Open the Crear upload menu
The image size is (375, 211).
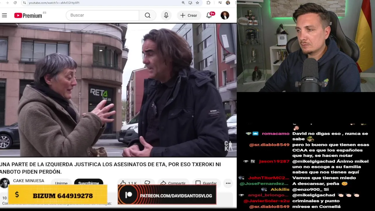189,15
